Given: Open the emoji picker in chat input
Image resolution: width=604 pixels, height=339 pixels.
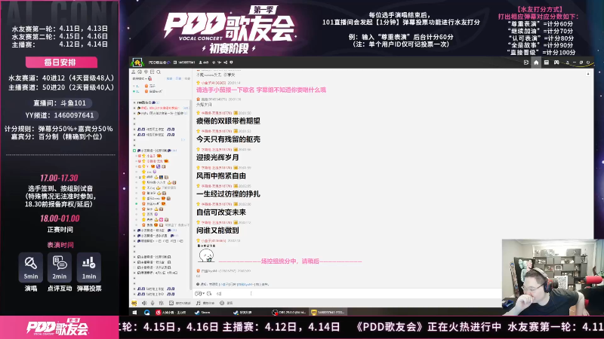Looking at the screenshot, I should 199,294.
